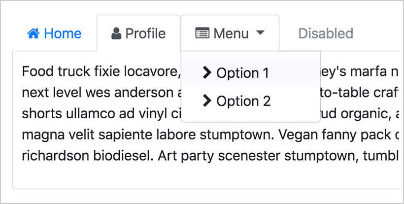404x204 pixels.
Task: Click the list icon beside Menu
Action: point(202,34)
